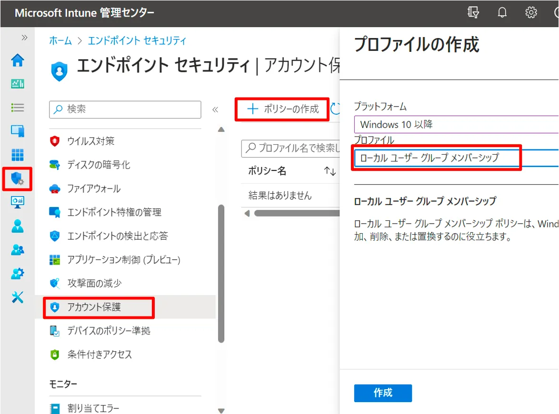Click the horizontal scrollbar left arrow
The height and width of the screenshot is (414, 559).
point(247,213)
